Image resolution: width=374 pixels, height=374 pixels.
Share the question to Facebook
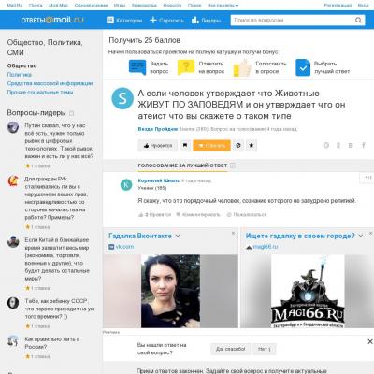pyautogui.click(x=364, y=145)
